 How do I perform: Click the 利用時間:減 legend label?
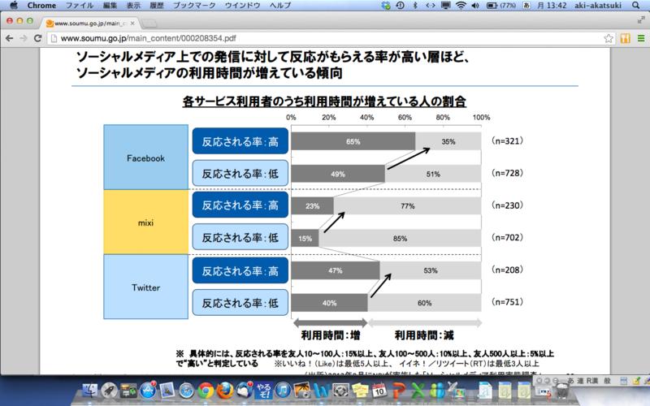(x=424, y=335)
